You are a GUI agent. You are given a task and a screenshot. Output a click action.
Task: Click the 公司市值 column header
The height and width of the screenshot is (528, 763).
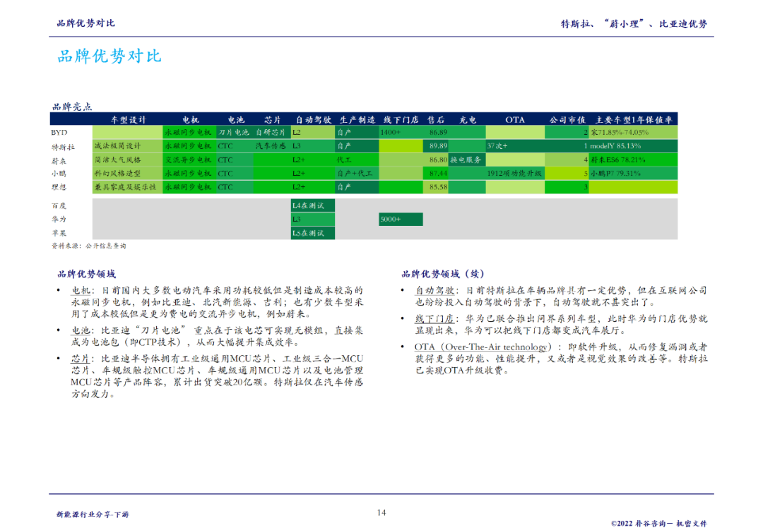tap(567, 119)
